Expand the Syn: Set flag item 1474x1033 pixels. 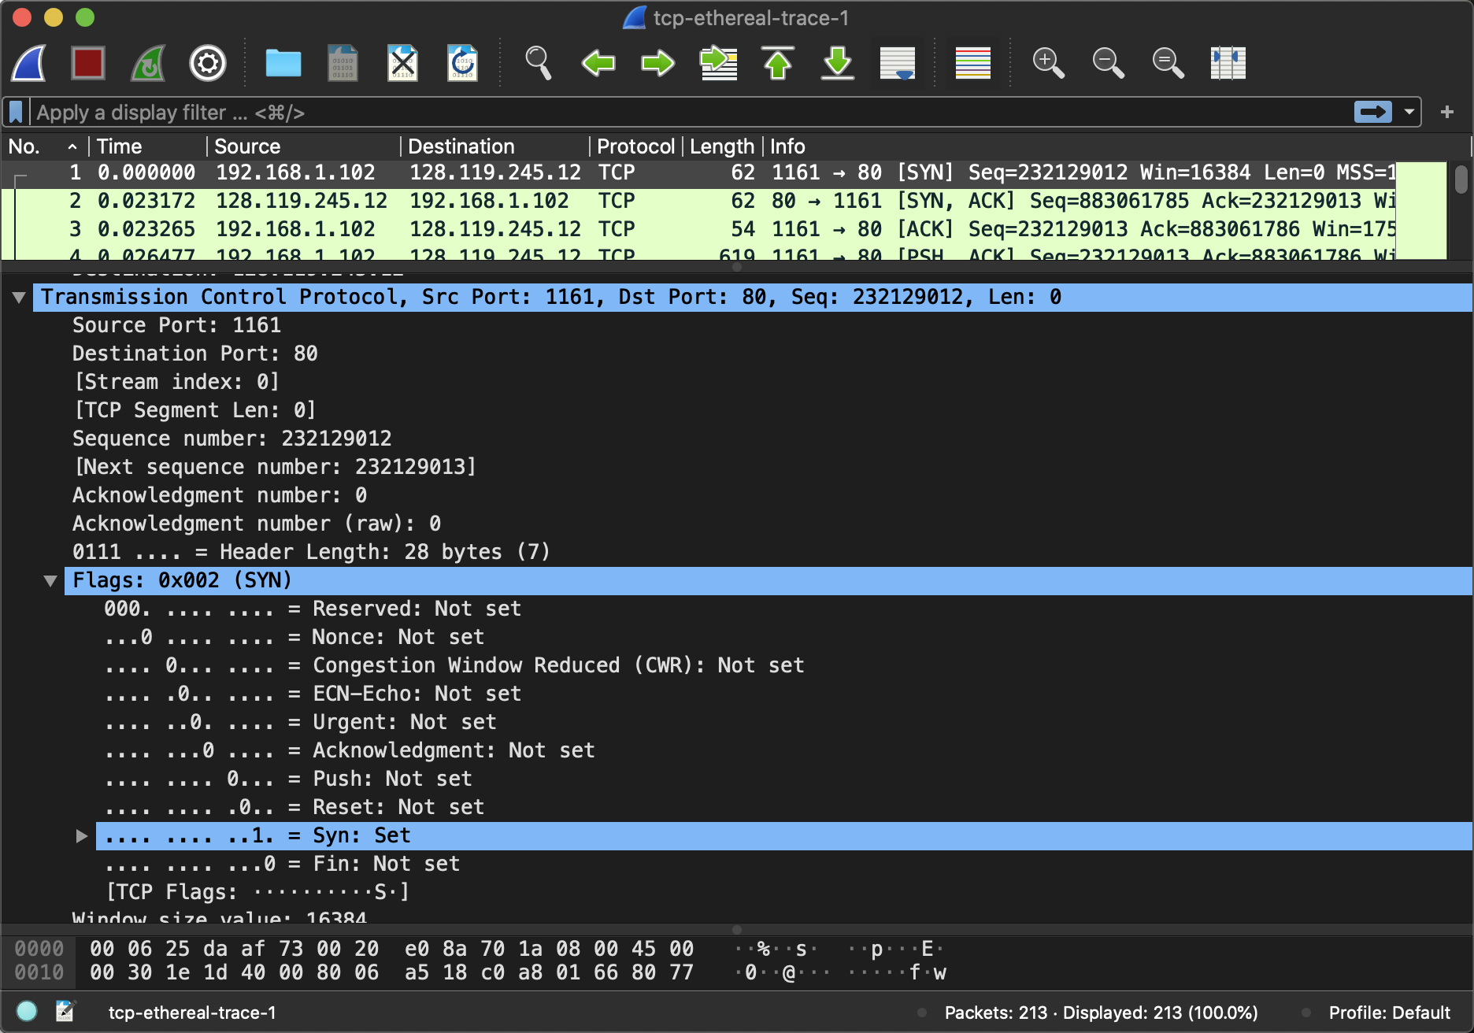[81, 836]
